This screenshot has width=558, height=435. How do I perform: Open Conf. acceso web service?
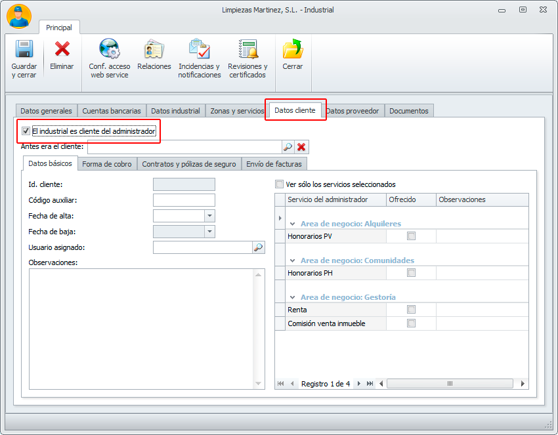[x=109, y=50]
